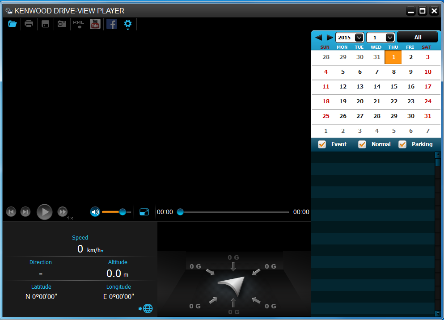Open the month dropdown showing 1
This screenshot has width=444, height=320.
[381, 38]
